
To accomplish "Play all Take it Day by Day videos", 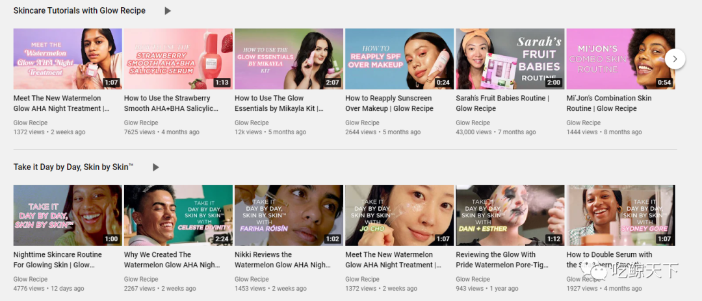I will pos(155,167).
